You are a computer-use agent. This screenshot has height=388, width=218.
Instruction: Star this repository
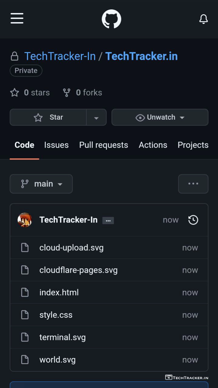coord(48,117)
